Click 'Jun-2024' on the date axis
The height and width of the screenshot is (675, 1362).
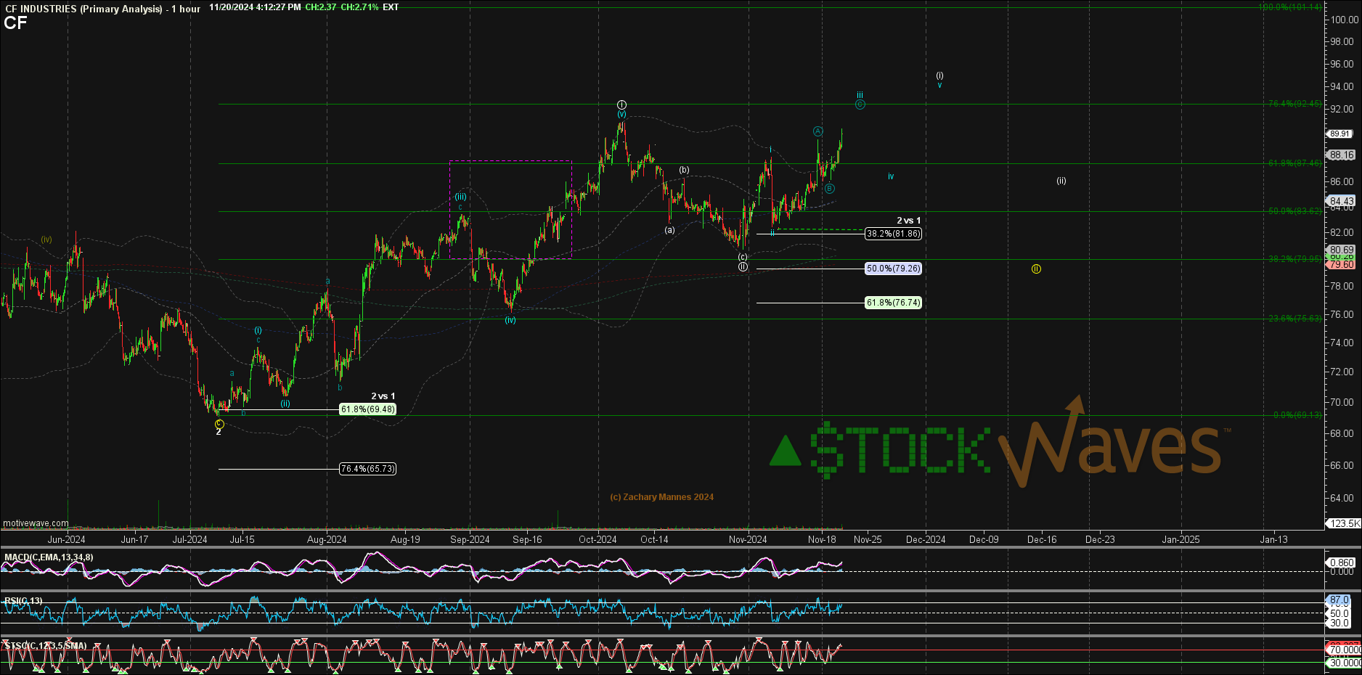(66, 539)
